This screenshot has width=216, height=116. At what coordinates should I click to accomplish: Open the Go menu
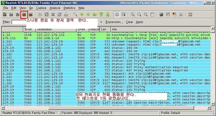tap(31, 8)
